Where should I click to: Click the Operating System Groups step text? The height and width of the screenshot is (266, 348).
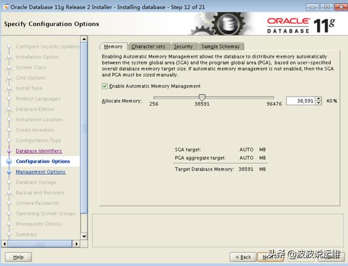point(46,214)
